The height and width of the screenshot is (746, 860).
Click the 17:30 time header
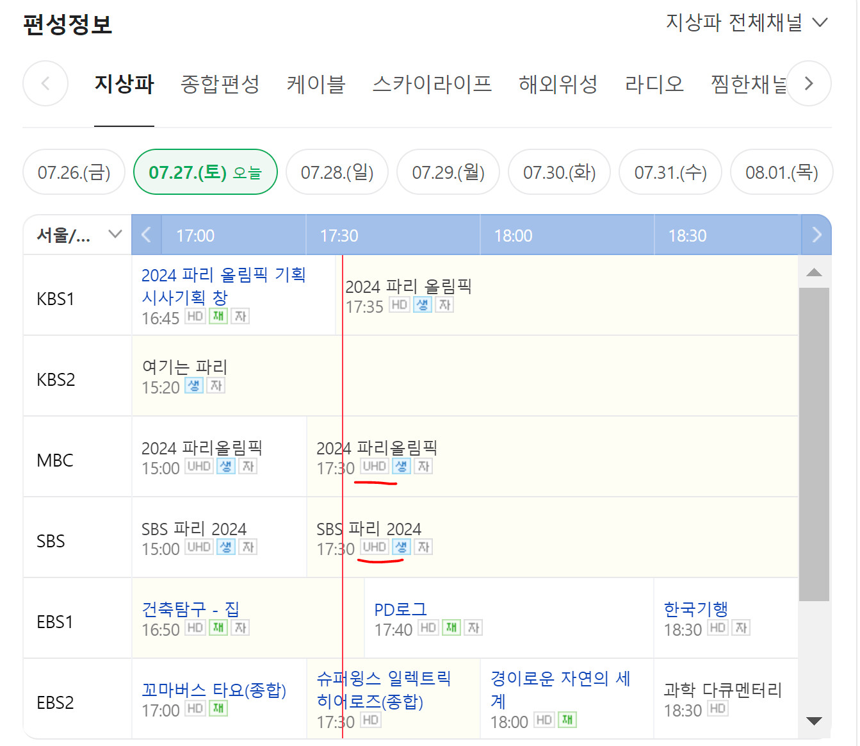339,236
